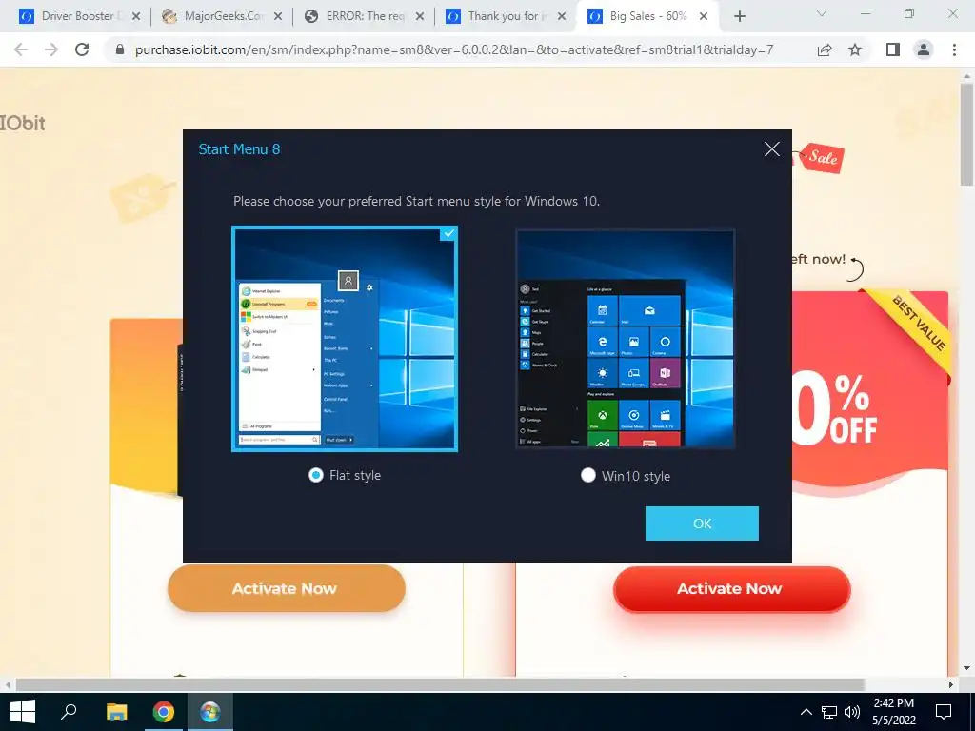Open a new browser tab
This screenshot has height=731, width=975.
(739, 17)
